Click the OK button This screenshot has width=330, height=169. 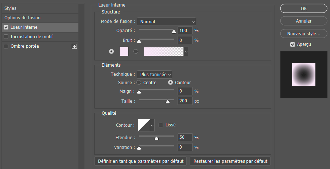coord(303,8)
